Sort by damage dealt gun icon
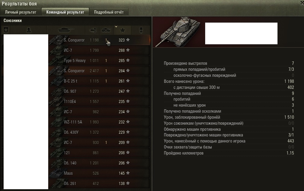 point(92,30)
